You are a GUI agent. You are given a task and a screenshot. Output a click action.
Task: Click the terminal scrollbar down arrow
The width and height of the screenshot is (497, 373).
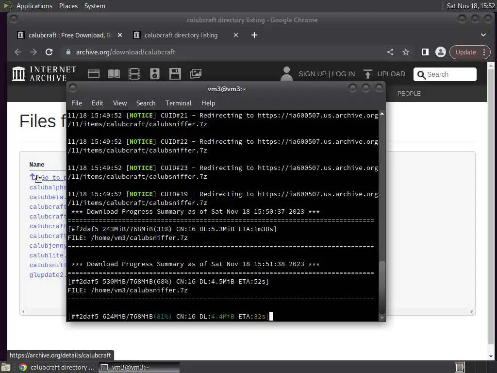click(382, 318)
